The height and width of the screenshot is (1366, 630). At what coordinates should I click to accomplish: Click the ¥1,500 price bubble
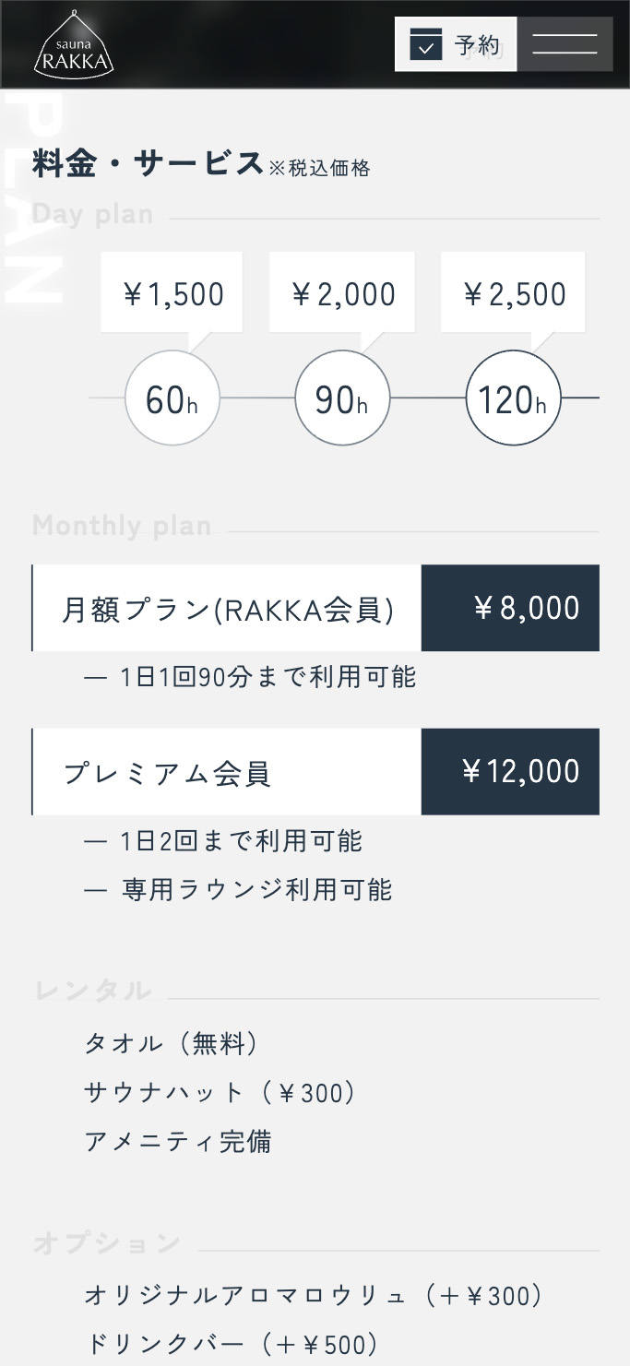tap(172, 292)
